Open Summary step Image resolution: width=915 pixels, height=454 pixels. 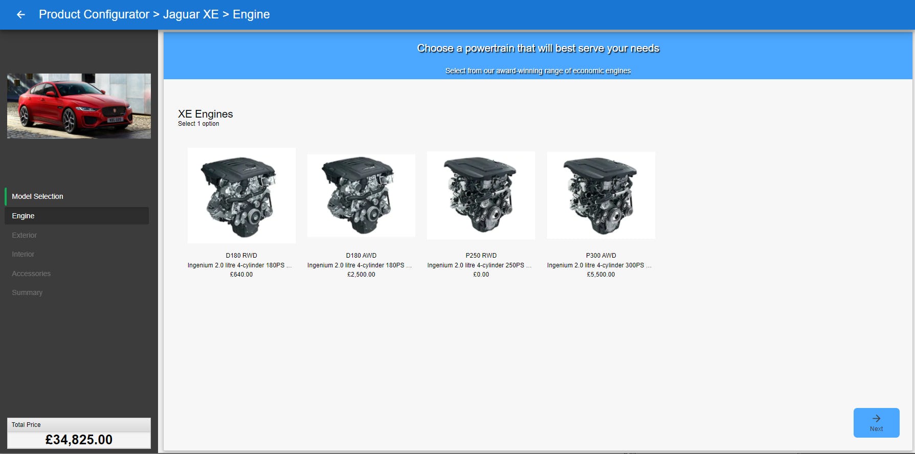coord(27,292)
